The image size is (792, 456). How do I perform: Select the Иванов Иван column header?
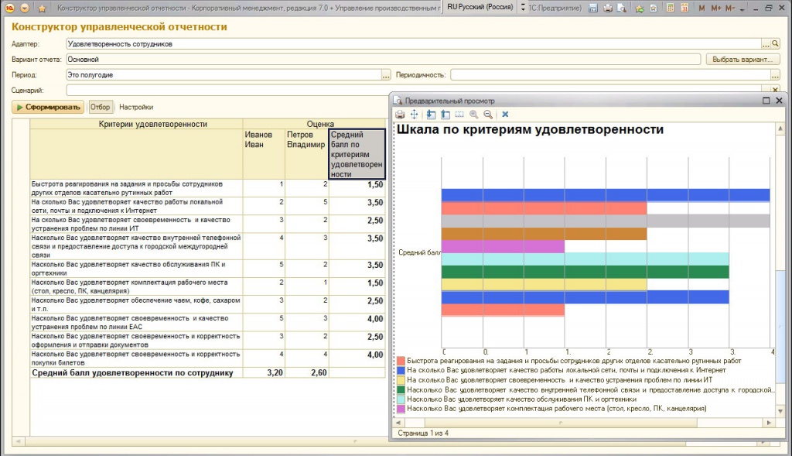(264, 154)
